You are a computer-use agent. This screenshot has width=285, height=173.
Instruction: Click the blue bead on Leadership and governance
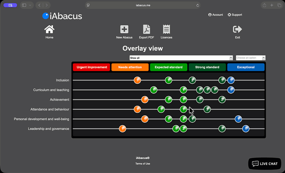[x=246, y=129]
